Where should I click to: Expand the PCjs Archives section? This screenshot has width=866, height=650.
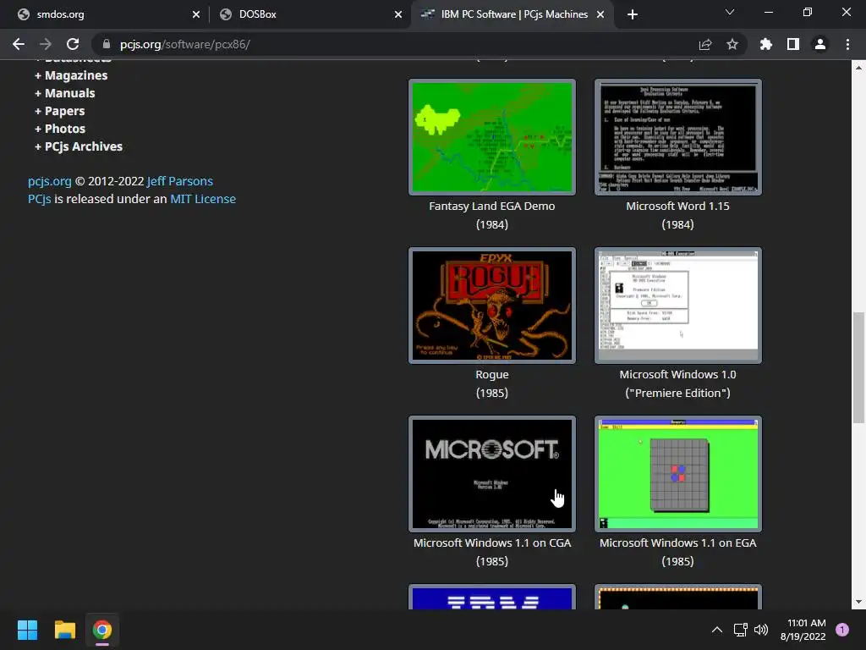point(79,146)
